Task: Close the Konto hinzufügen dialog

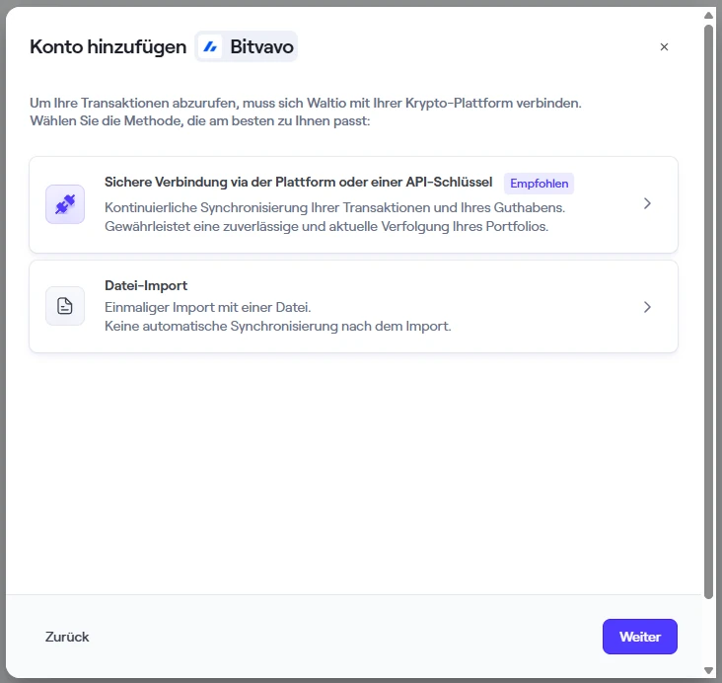Action: 664,47
